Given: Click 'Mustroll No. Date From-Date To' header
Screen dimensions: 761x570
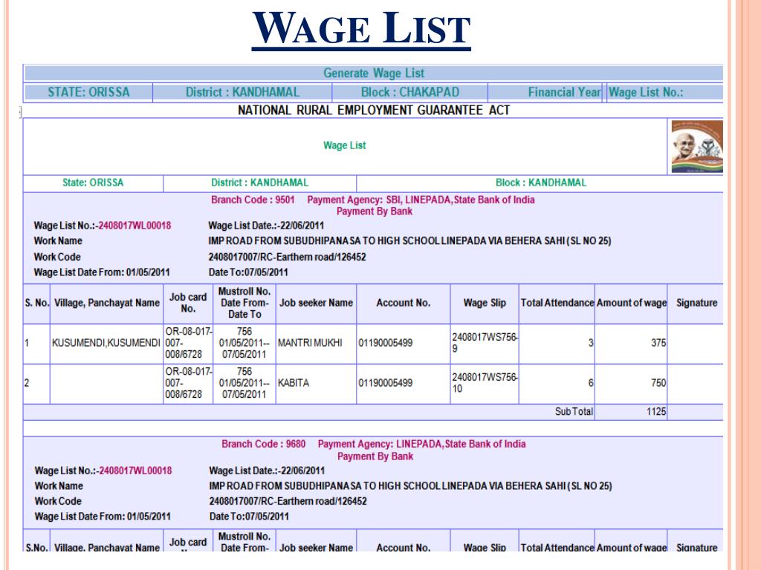Looking at the screenshot, I should 245,303.
